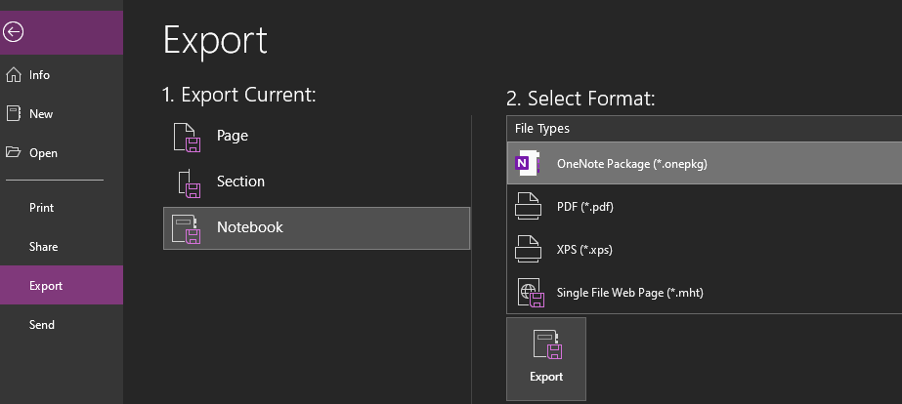Screen dimensions: 902x404
Task: Click the OneNote Package purple icon
Action: coord(528,164)
